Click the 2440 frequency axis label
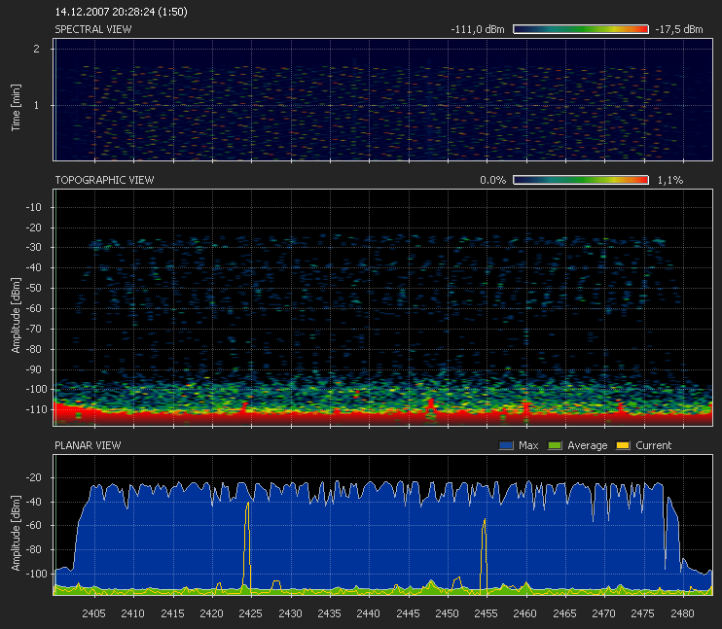The height and width of the screenshot is (629, 722). (369, 613)
